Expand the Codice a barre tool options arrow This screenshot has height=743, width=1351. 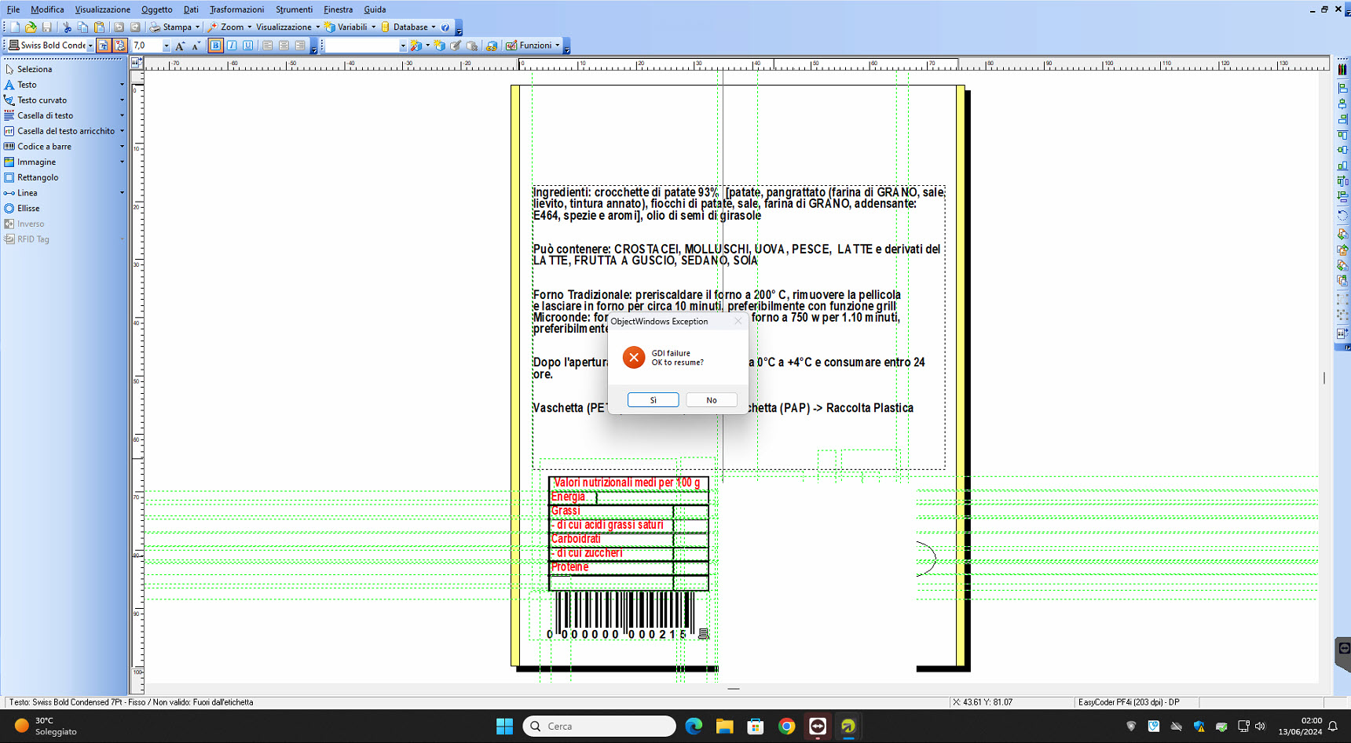(x=122, y=147)
